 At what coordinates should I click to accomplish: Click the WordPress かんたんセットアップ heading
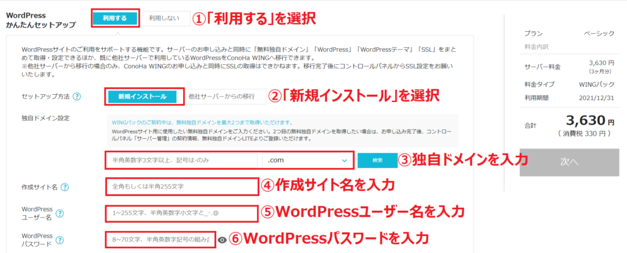click(41, 20)
